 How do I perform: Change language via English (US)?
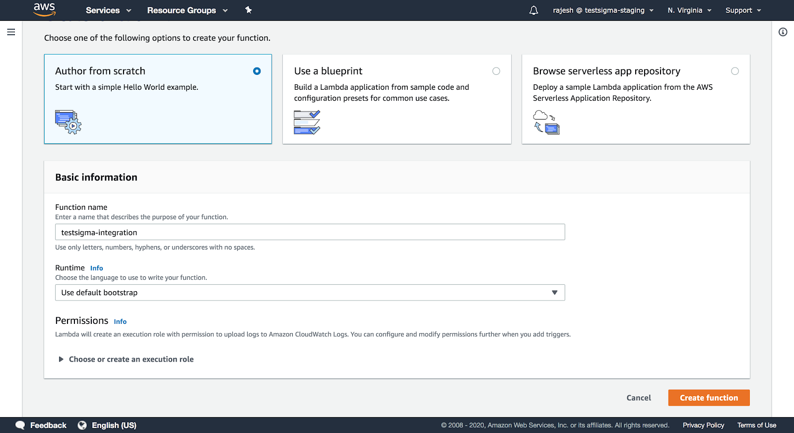114,425
